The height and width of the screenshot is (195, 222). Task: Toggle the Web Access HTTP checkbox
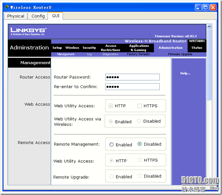tap(111, 106)
